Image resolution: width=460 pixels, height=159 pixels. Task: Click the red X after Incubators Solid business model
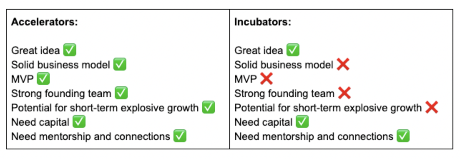[x=343, y=64]
